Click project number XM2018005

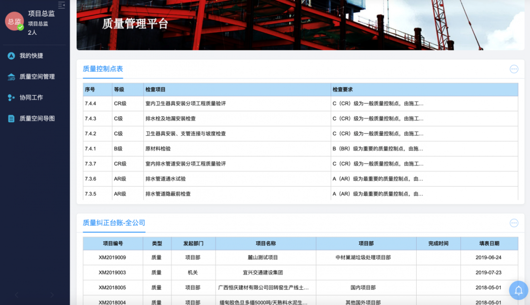tap(112, 288)
